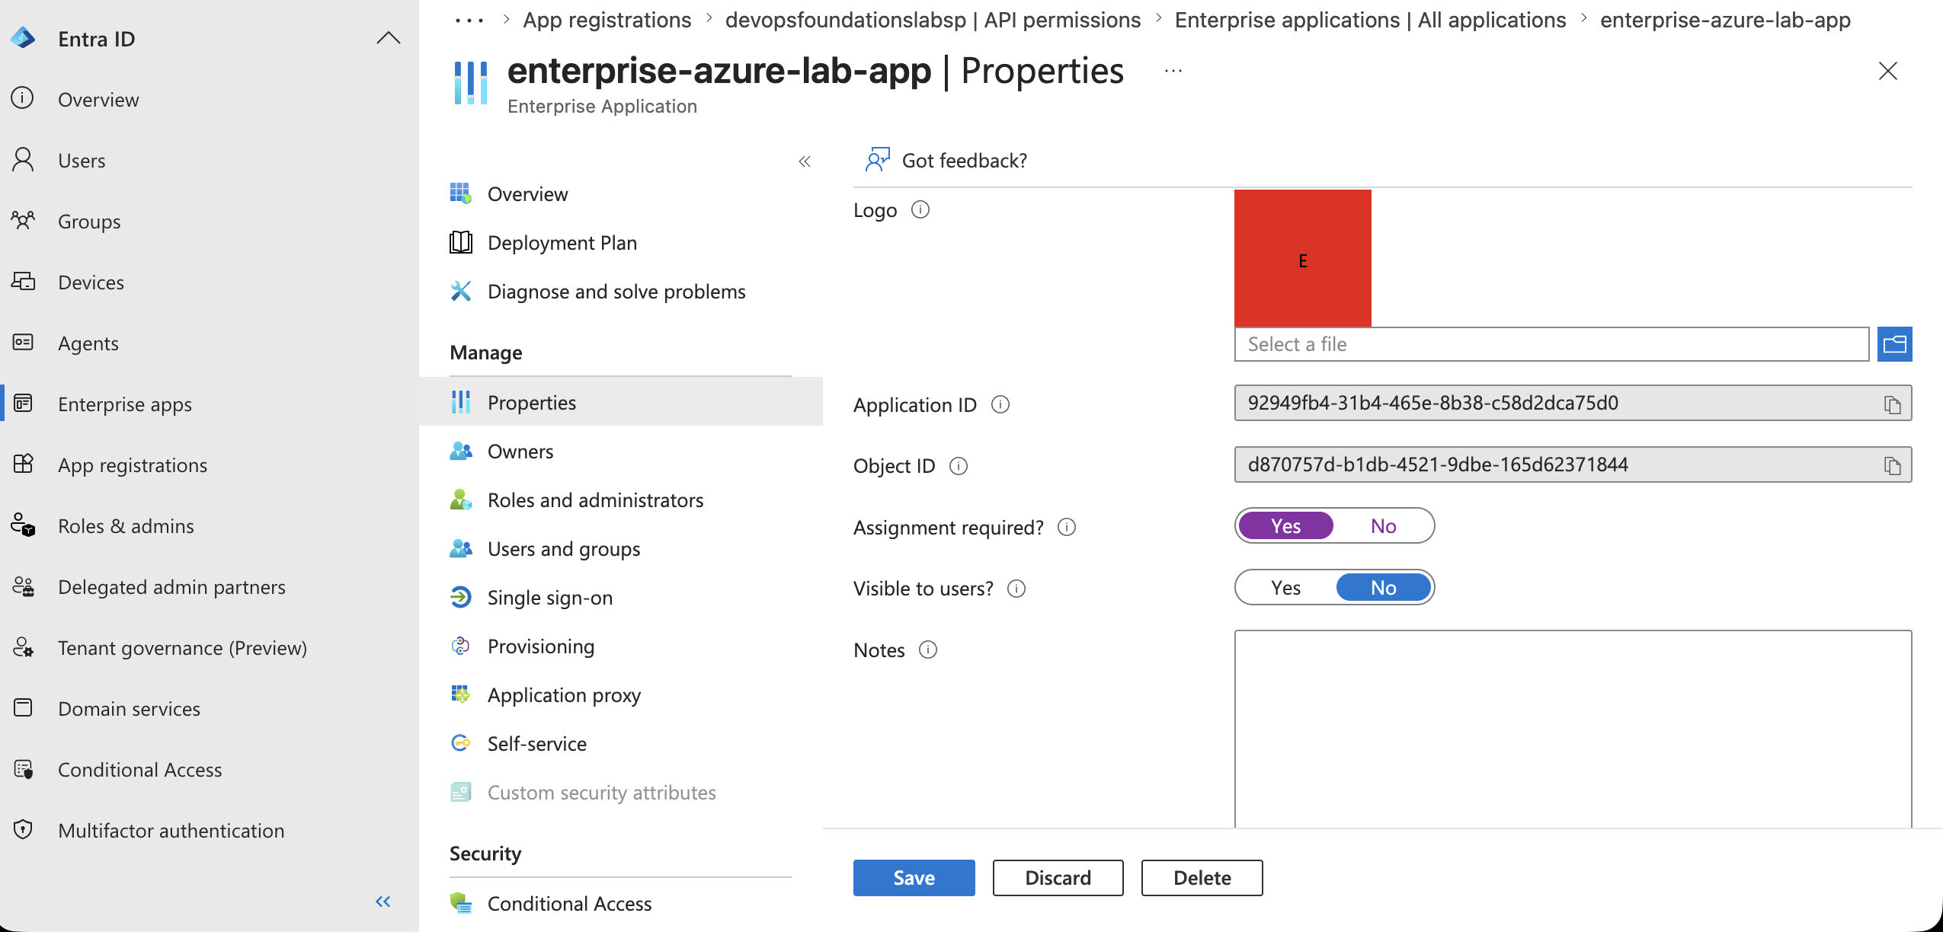Open Overview in Entra ID sidebar

click(98, 100)
